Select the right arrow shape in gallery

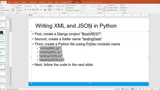(x=92, y=8)
